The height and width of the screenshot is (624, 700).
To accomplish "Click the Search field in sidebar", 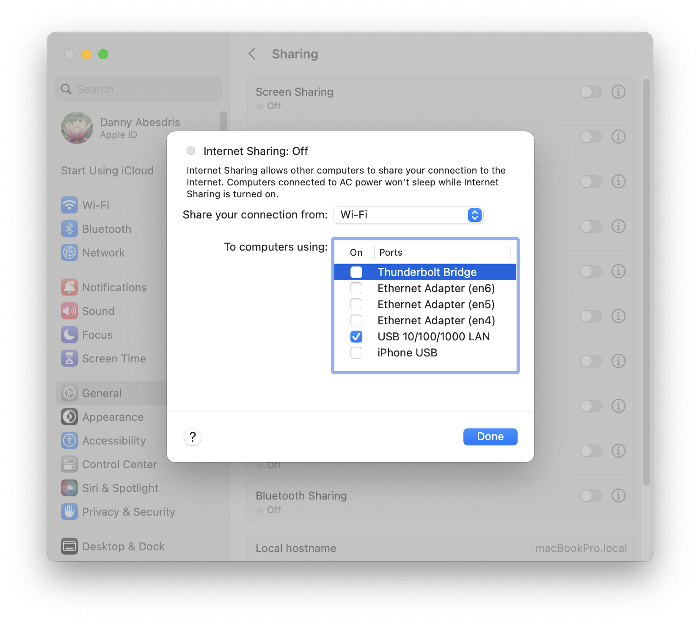I will click(x=138, y=89).
